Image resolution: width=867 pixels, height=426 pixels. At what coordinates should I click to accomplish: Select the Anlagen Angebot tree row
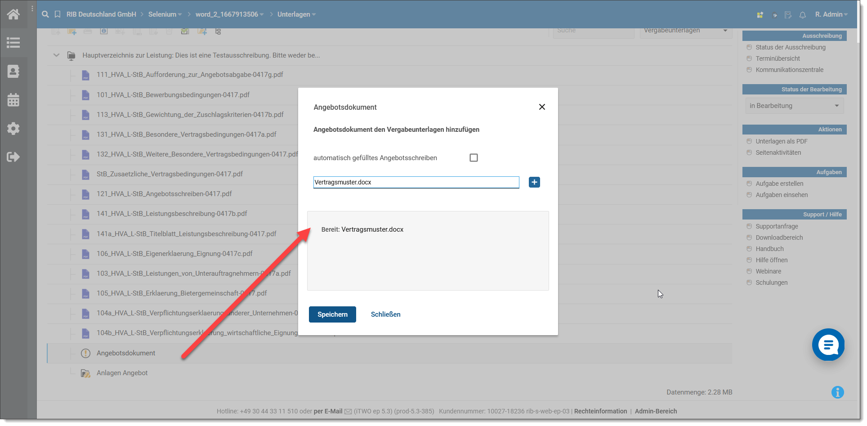click(x=389, y=373)
